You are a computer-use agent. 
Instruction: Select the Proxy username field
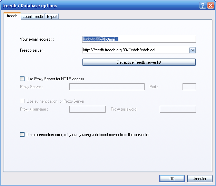click(x=88, y=109)
